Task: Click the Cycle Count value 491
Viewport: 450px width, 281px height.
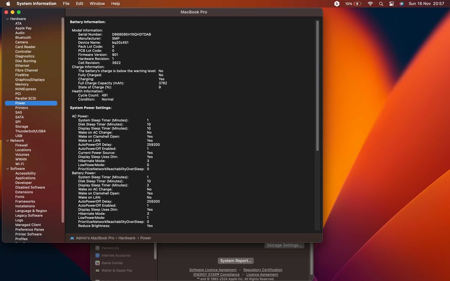Action: coord(105,95)
